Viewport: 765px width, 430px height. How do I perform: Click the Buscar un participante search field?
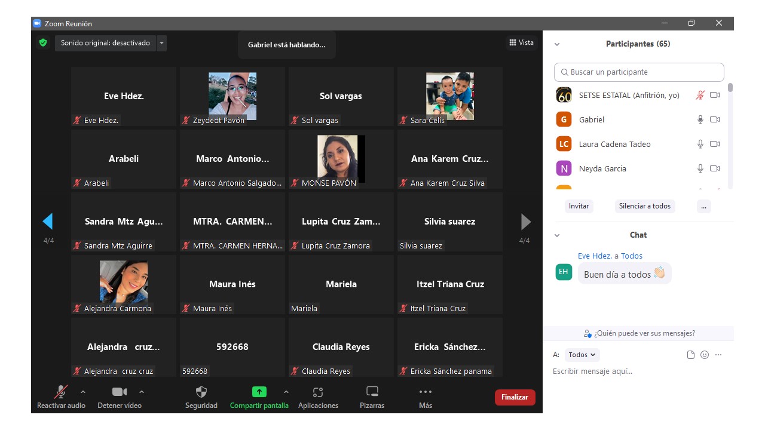(x=639, y=72)
